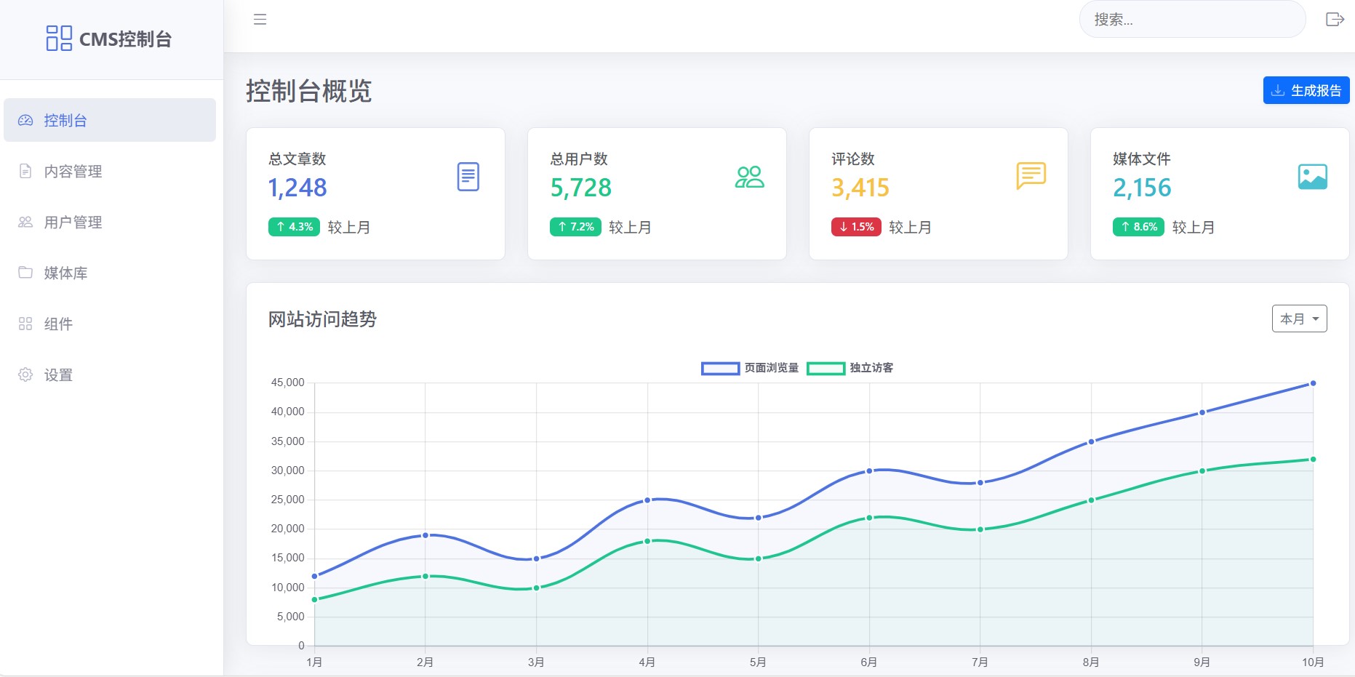The width and height of the screenshot is (1355, 677).
Task: Go to 媒体库 in the sidebar
Action: [65, 273]
